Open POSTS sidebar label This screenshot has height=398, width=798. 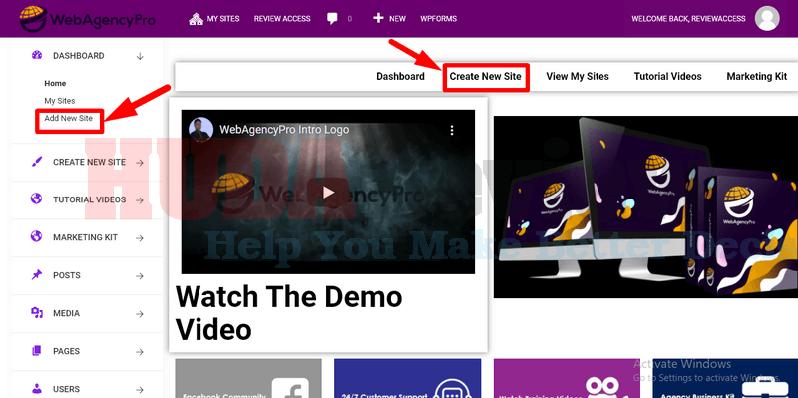click(x=67, y=275)
